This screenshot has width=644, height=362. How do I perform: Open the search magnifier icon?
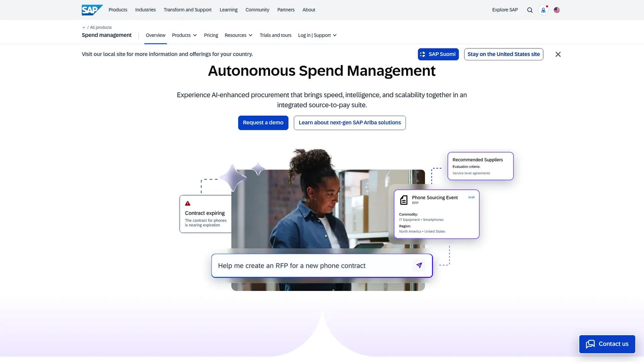[x=530, y=10]
